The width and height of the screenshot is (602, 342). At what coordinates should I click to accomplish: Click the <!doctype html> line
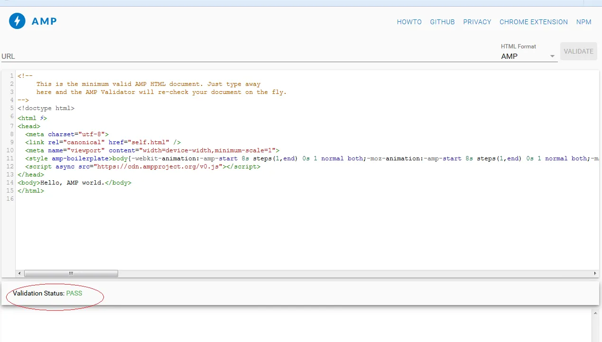46,108
